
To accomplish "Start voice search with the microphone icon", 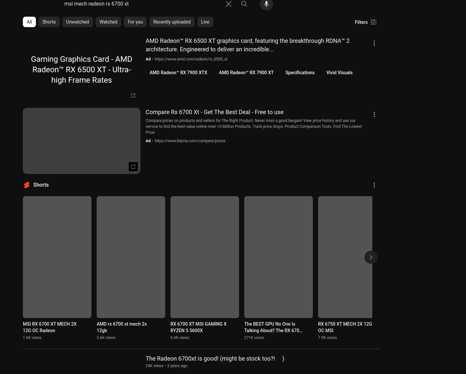I will tap(266, 4).
